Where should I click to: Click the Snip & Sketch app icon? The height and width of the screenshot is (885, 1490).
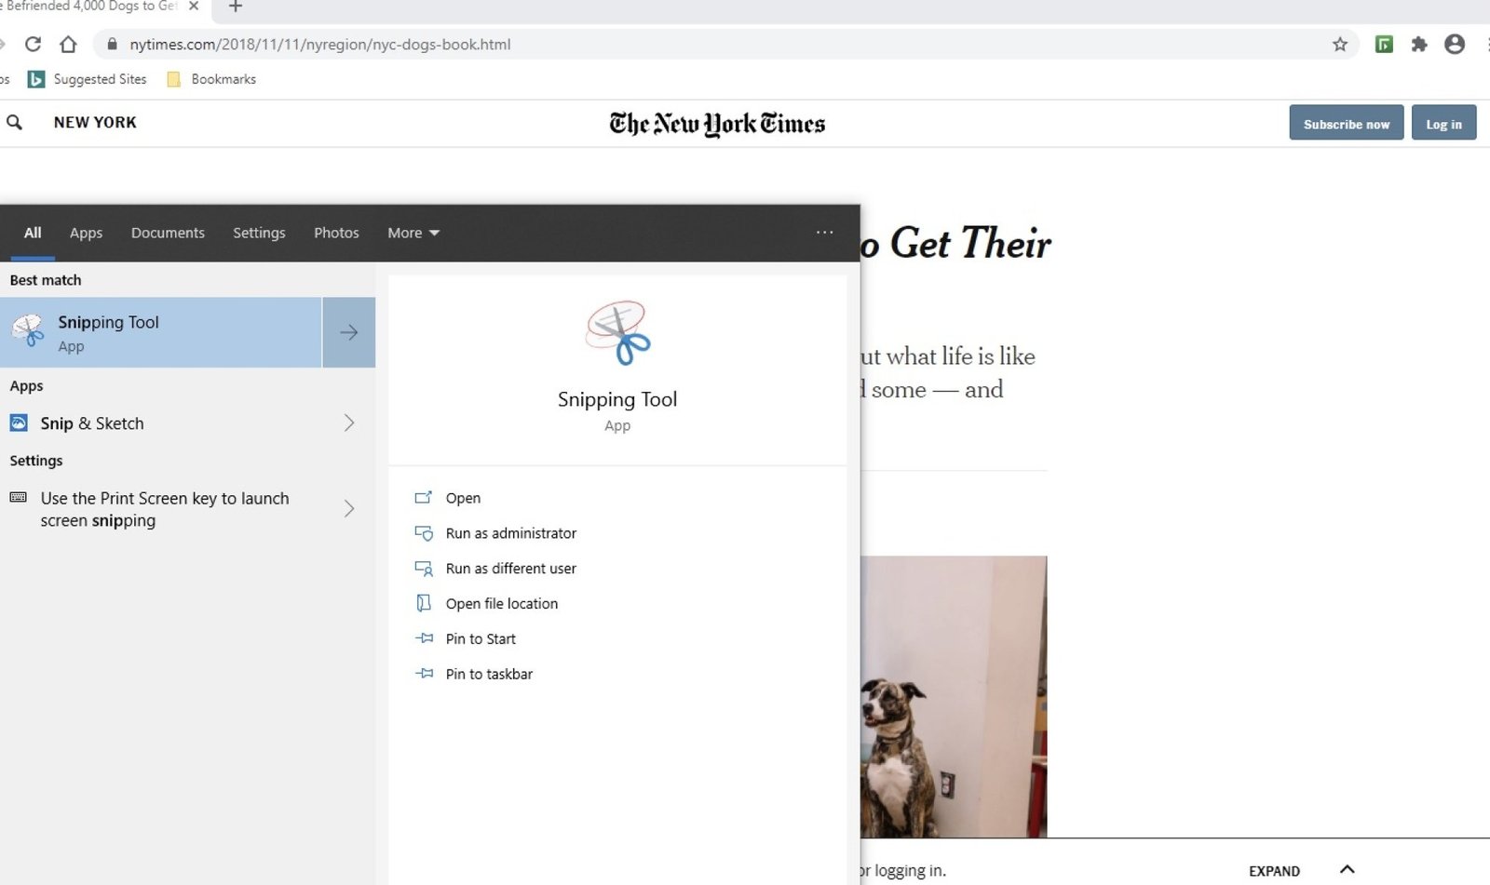(x=19, y=422)
